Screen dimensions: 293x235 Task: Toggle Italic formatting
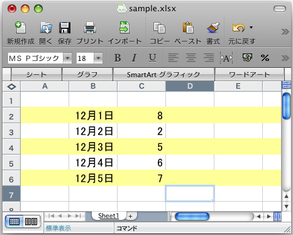tap(134, 58)
